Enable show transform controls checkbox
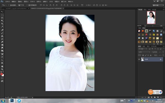This screenshot has height=103, width=165. coord(27,5)
